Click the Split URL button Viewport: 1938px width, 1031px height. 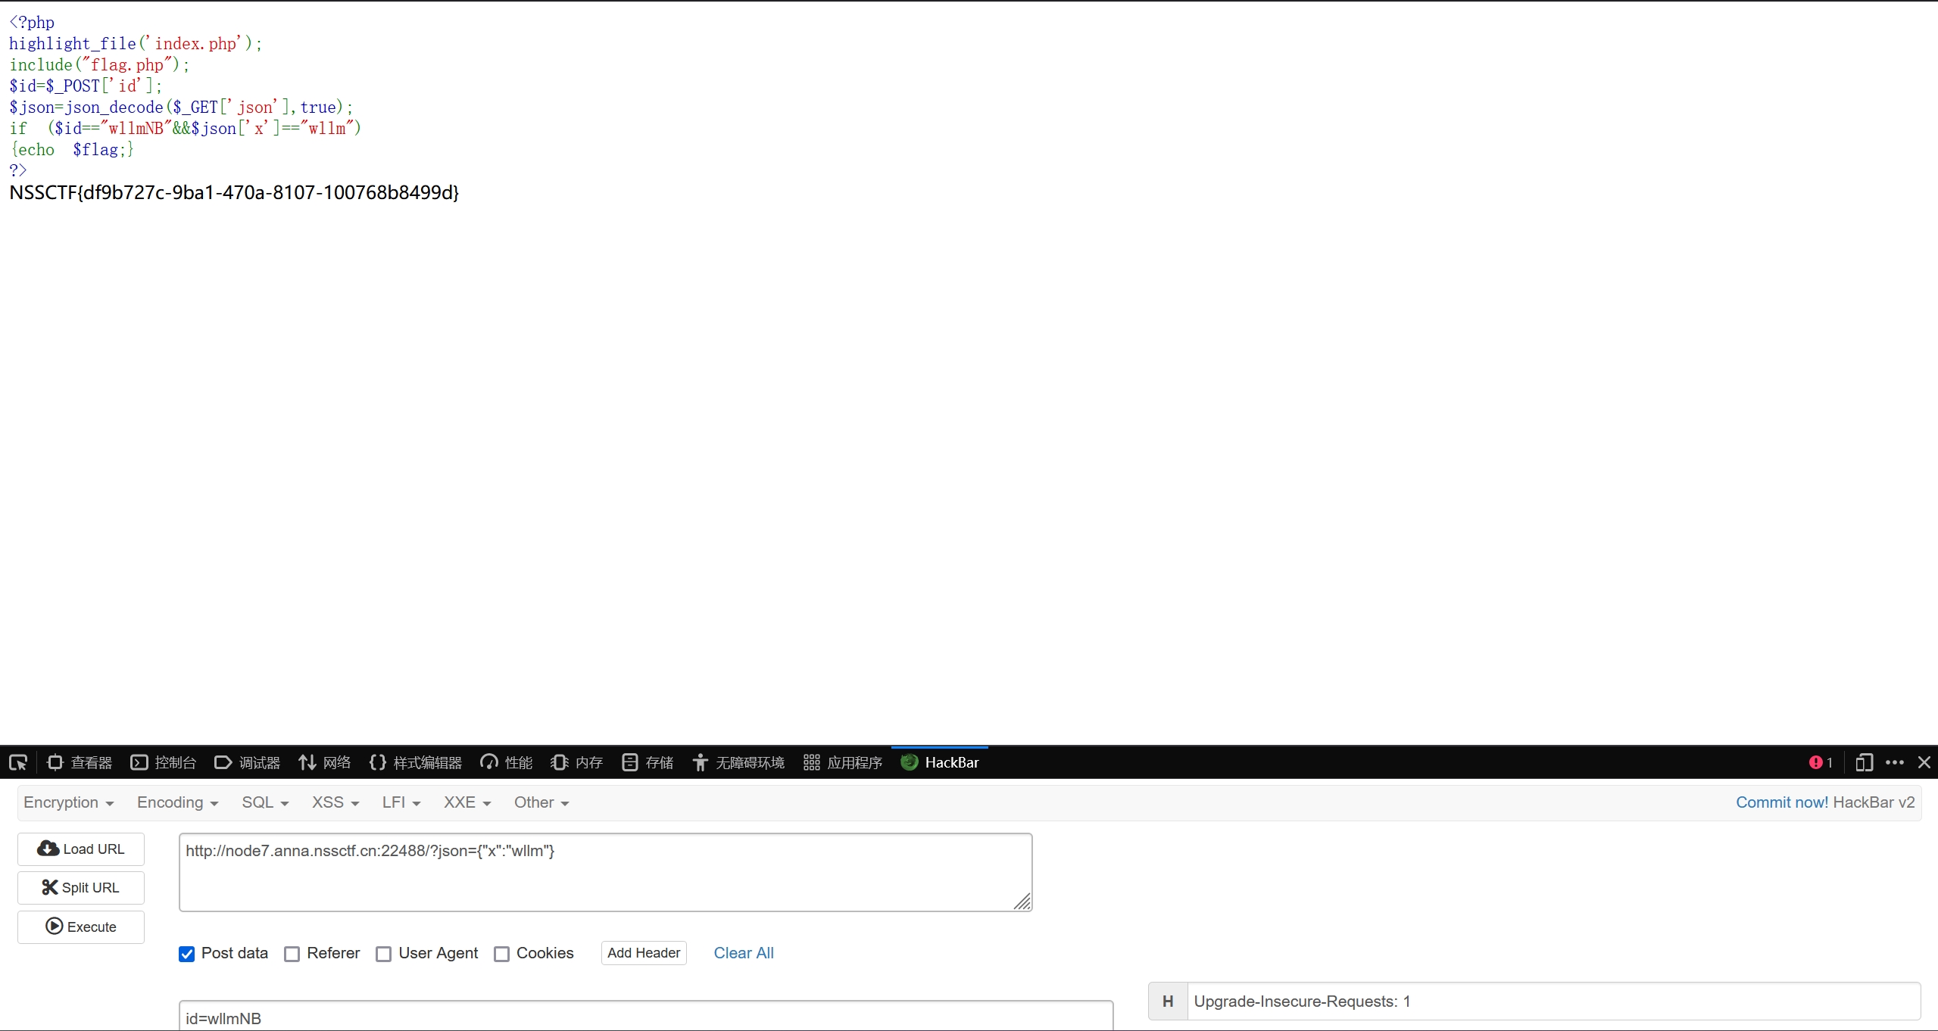click(81, 888)
